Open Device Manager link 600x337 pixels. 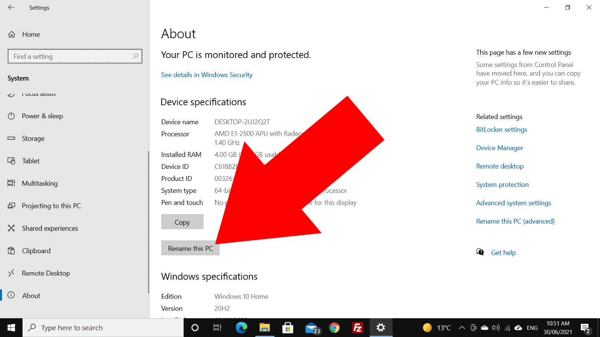pyautogui.click(x=500, y=148)
